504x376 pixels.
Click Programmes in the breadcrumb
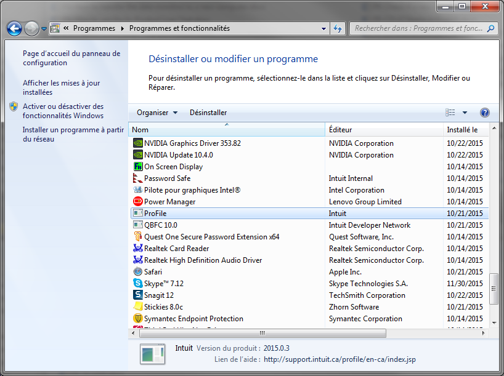pos(94,28)
